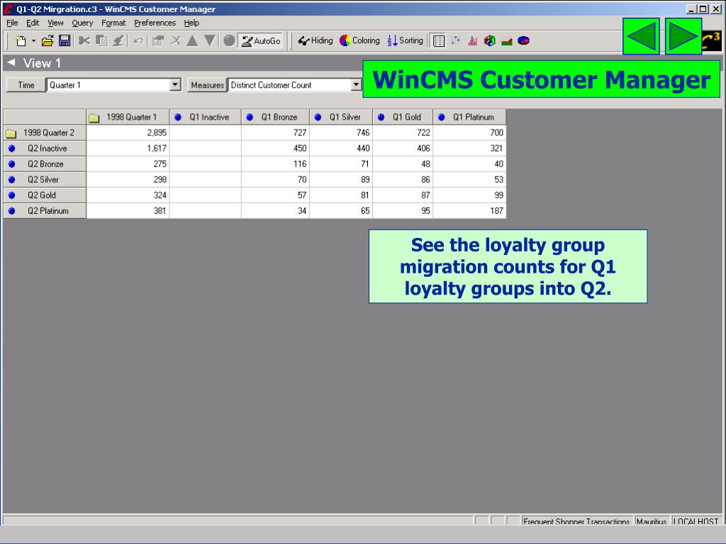Click the Q2 Platinum row header
726x544 pixels.
[45, 211]
